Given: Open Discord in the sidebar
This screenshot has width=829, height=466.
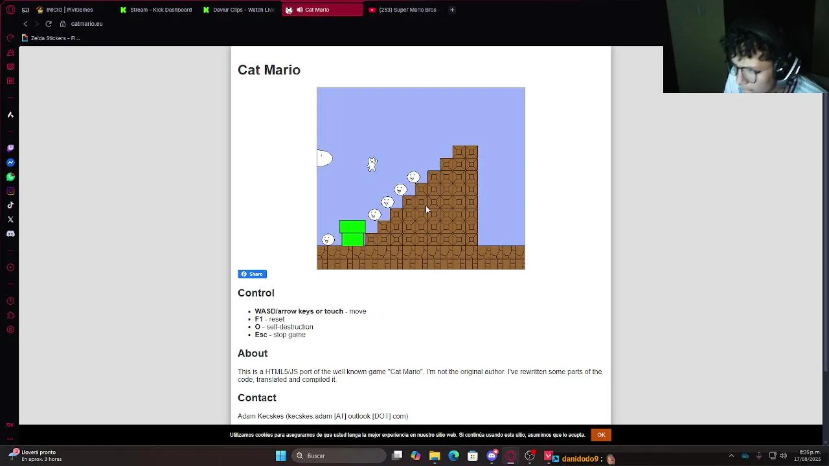Looking at the screenshot, I should click(10, 234).
